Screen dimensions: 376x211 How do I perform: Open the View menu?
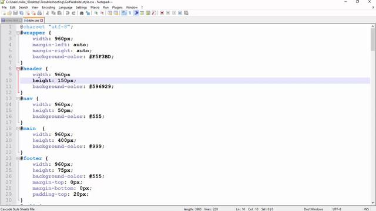(x=35, y=8)
